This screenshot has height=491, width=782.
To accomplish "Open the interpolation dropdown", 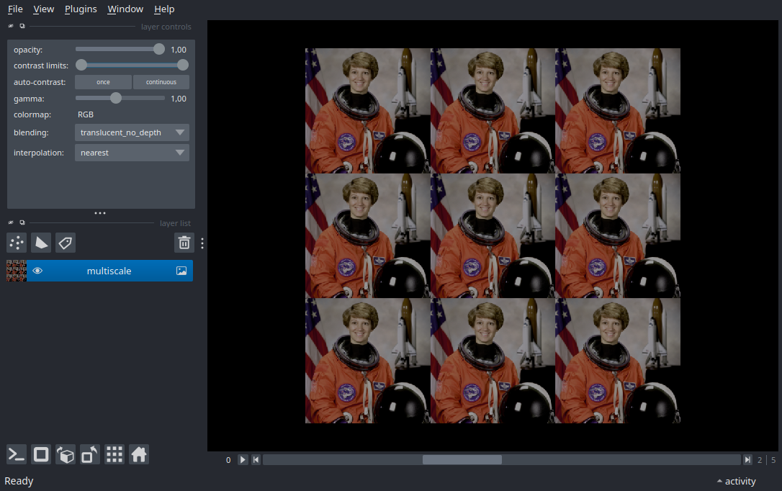I will coord(132,153).
